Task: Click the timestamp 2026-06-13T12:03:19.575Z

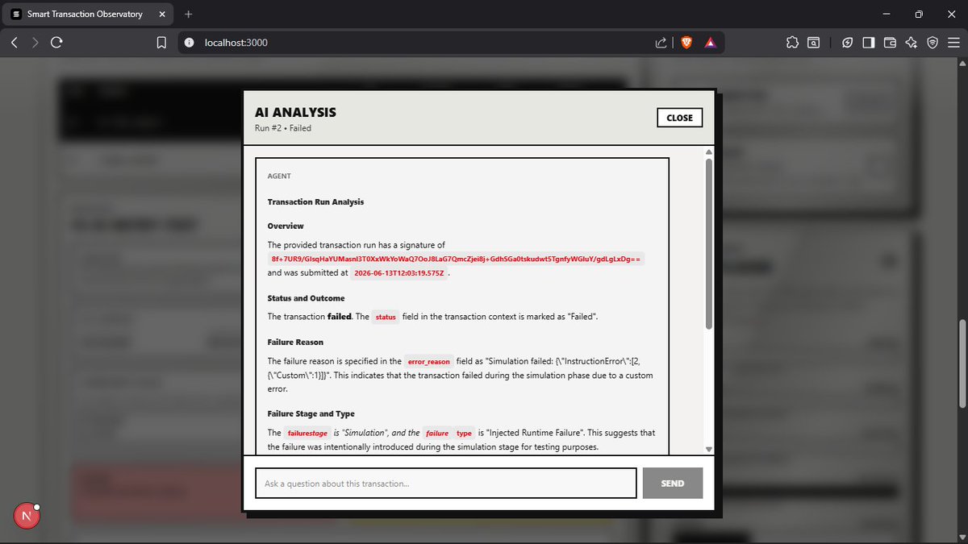Action: coord(400,273)
